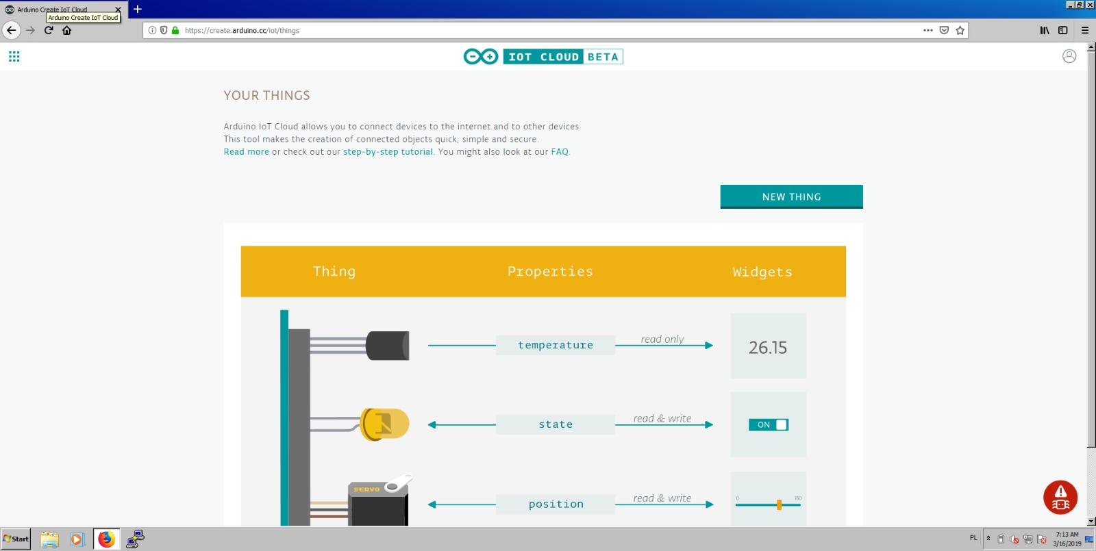Open the Windows Start menu
The width and height of the screenshot is (1096, 551).
tap(16, 539)
